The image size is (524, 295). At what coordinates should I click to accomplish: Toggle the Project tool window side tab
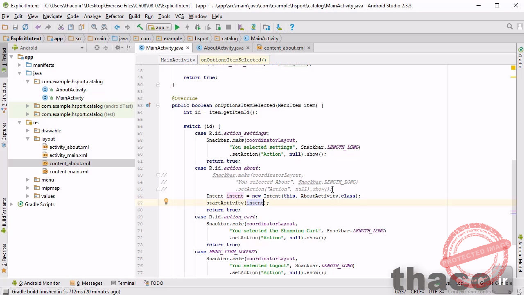[4, 57]
